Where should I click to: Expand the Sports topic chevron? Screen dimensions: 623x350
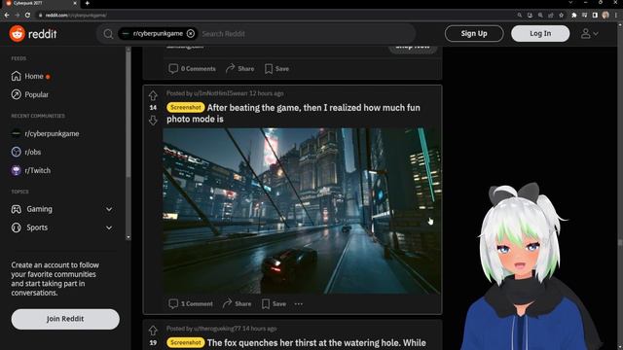pyautogui.click(x=109, y=227)
